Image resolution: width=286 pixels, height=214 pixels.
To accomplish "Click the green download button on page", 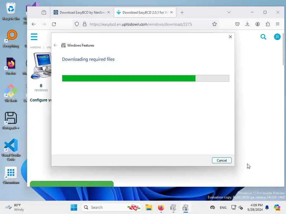I will 72,184.
